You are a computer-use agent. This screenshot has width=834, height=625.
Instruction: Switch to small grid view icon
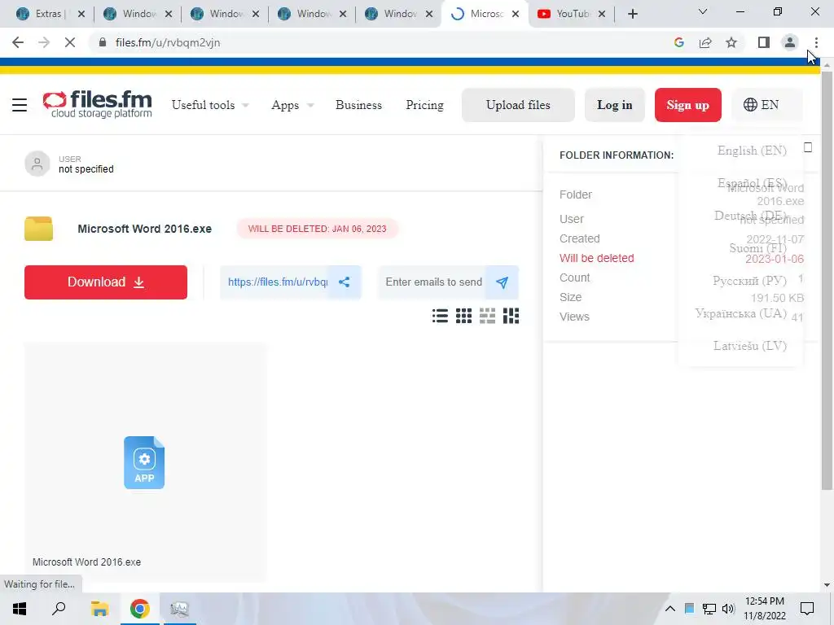463,316
